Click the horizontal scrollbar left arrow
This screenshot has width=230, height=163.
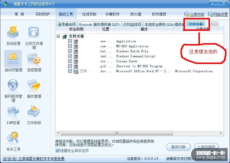[58, 133]
